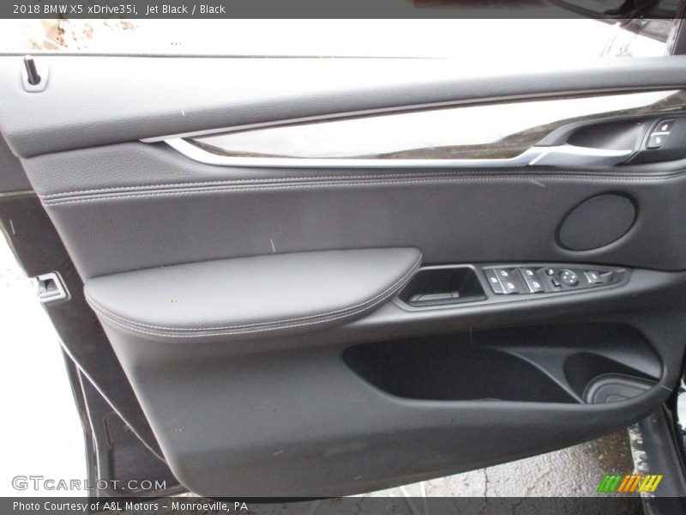Click the door lock pin on the door sill

32,70
